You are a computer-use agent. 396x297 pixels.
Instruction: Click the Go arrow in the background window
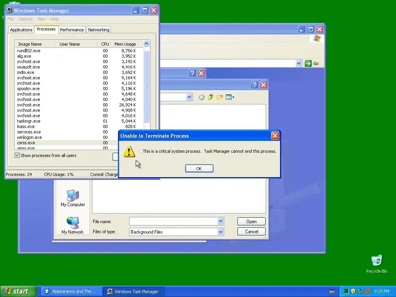[308, 63]
